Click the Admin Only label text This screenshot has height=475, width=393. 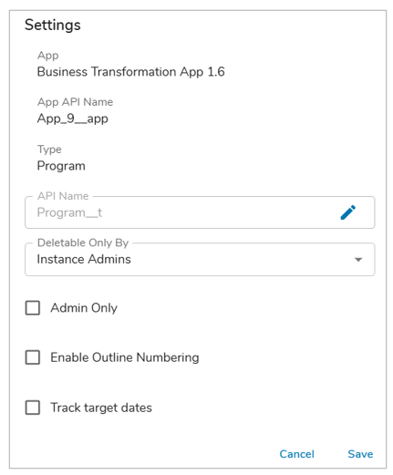tap(84, 308)
